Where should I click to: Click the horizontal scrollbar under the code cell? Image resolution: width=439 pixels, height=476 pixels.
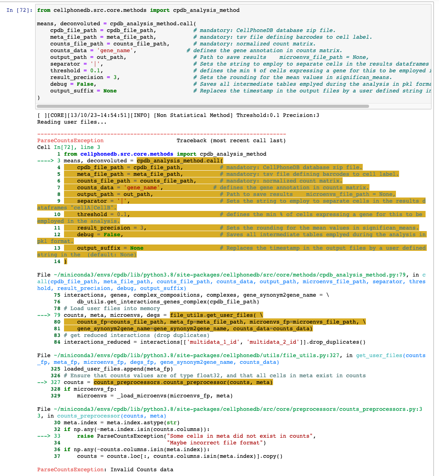[x=202, y=106]
